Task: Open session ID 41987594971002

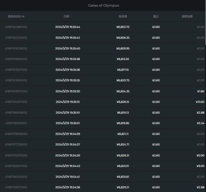Action: click(16, 102)
